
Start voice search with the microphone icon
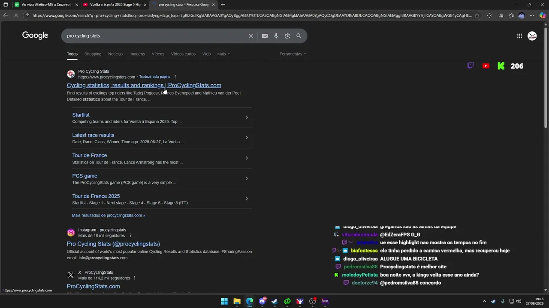(x=276, y=36)
